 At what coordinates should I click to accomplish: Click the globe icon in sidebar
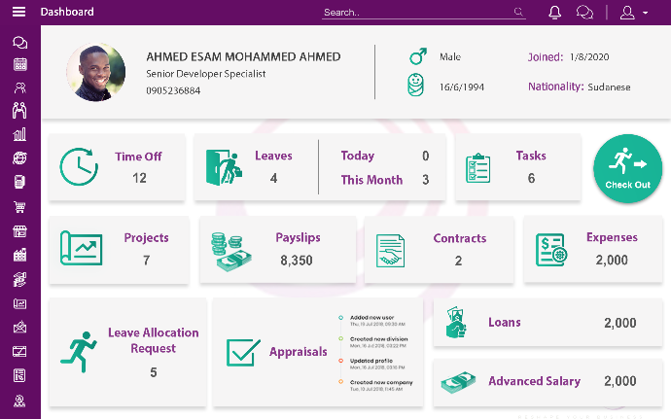[x=19, y=158]
